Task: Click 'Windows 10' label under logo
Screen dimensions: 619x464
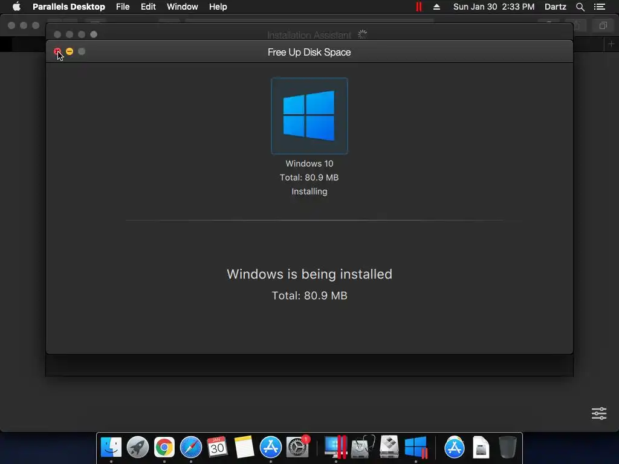Action: click(x=309, y=163)
